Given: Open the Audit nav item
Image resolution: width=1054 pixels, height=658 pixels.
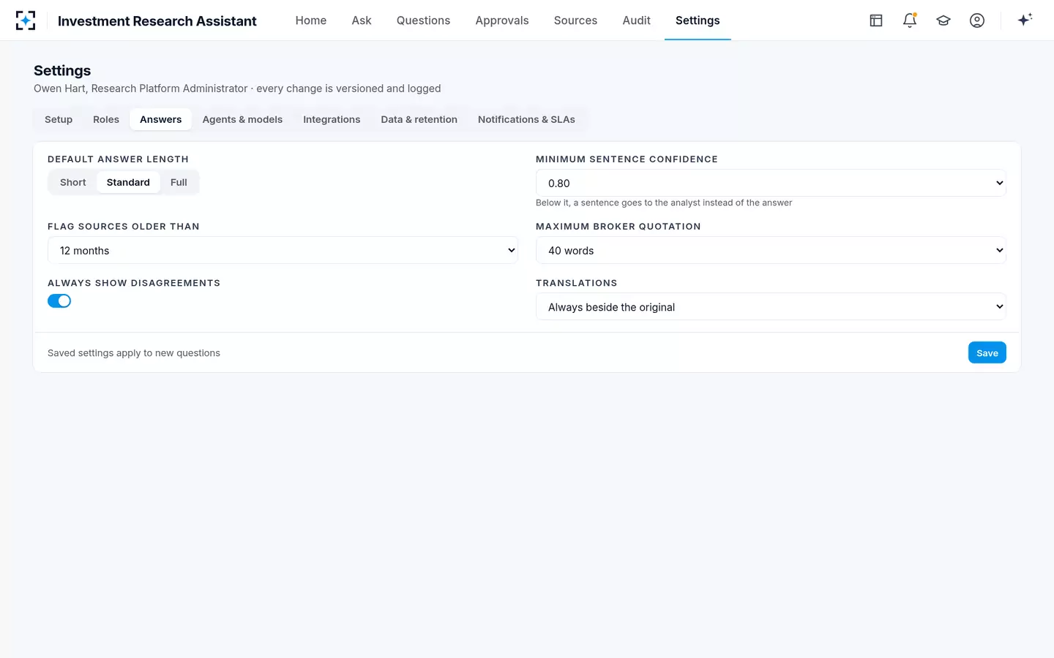Looking at the screenshot, I should (x=636, y=20).
